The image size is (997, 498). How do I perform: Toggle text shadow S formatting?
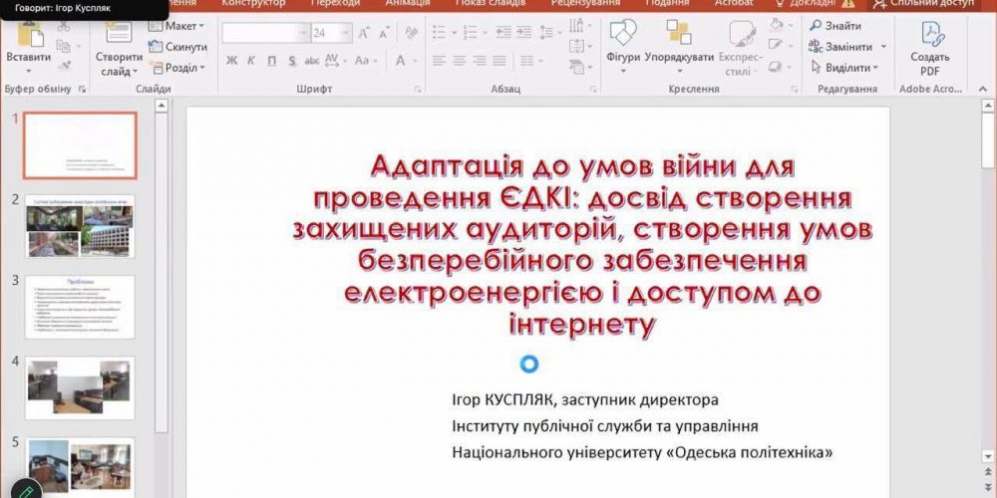pyautogui.click(x=292, y=61)
